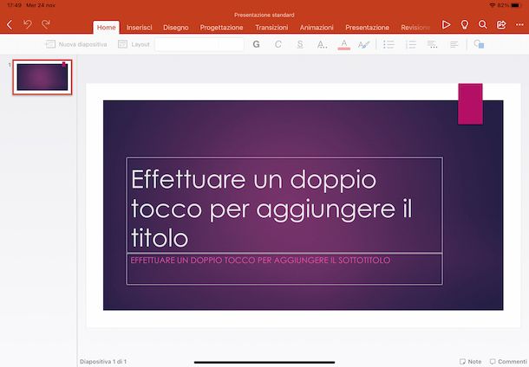Open more font formatting options (A...)

[322, 44]
